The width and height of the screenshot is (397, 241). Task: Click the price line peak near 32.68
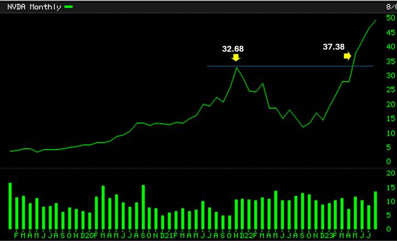[x=237, y=68]
